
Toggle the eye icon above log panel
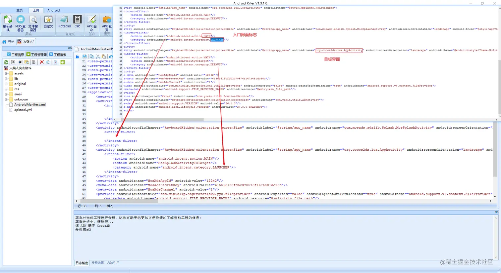(x=496, y=212)
